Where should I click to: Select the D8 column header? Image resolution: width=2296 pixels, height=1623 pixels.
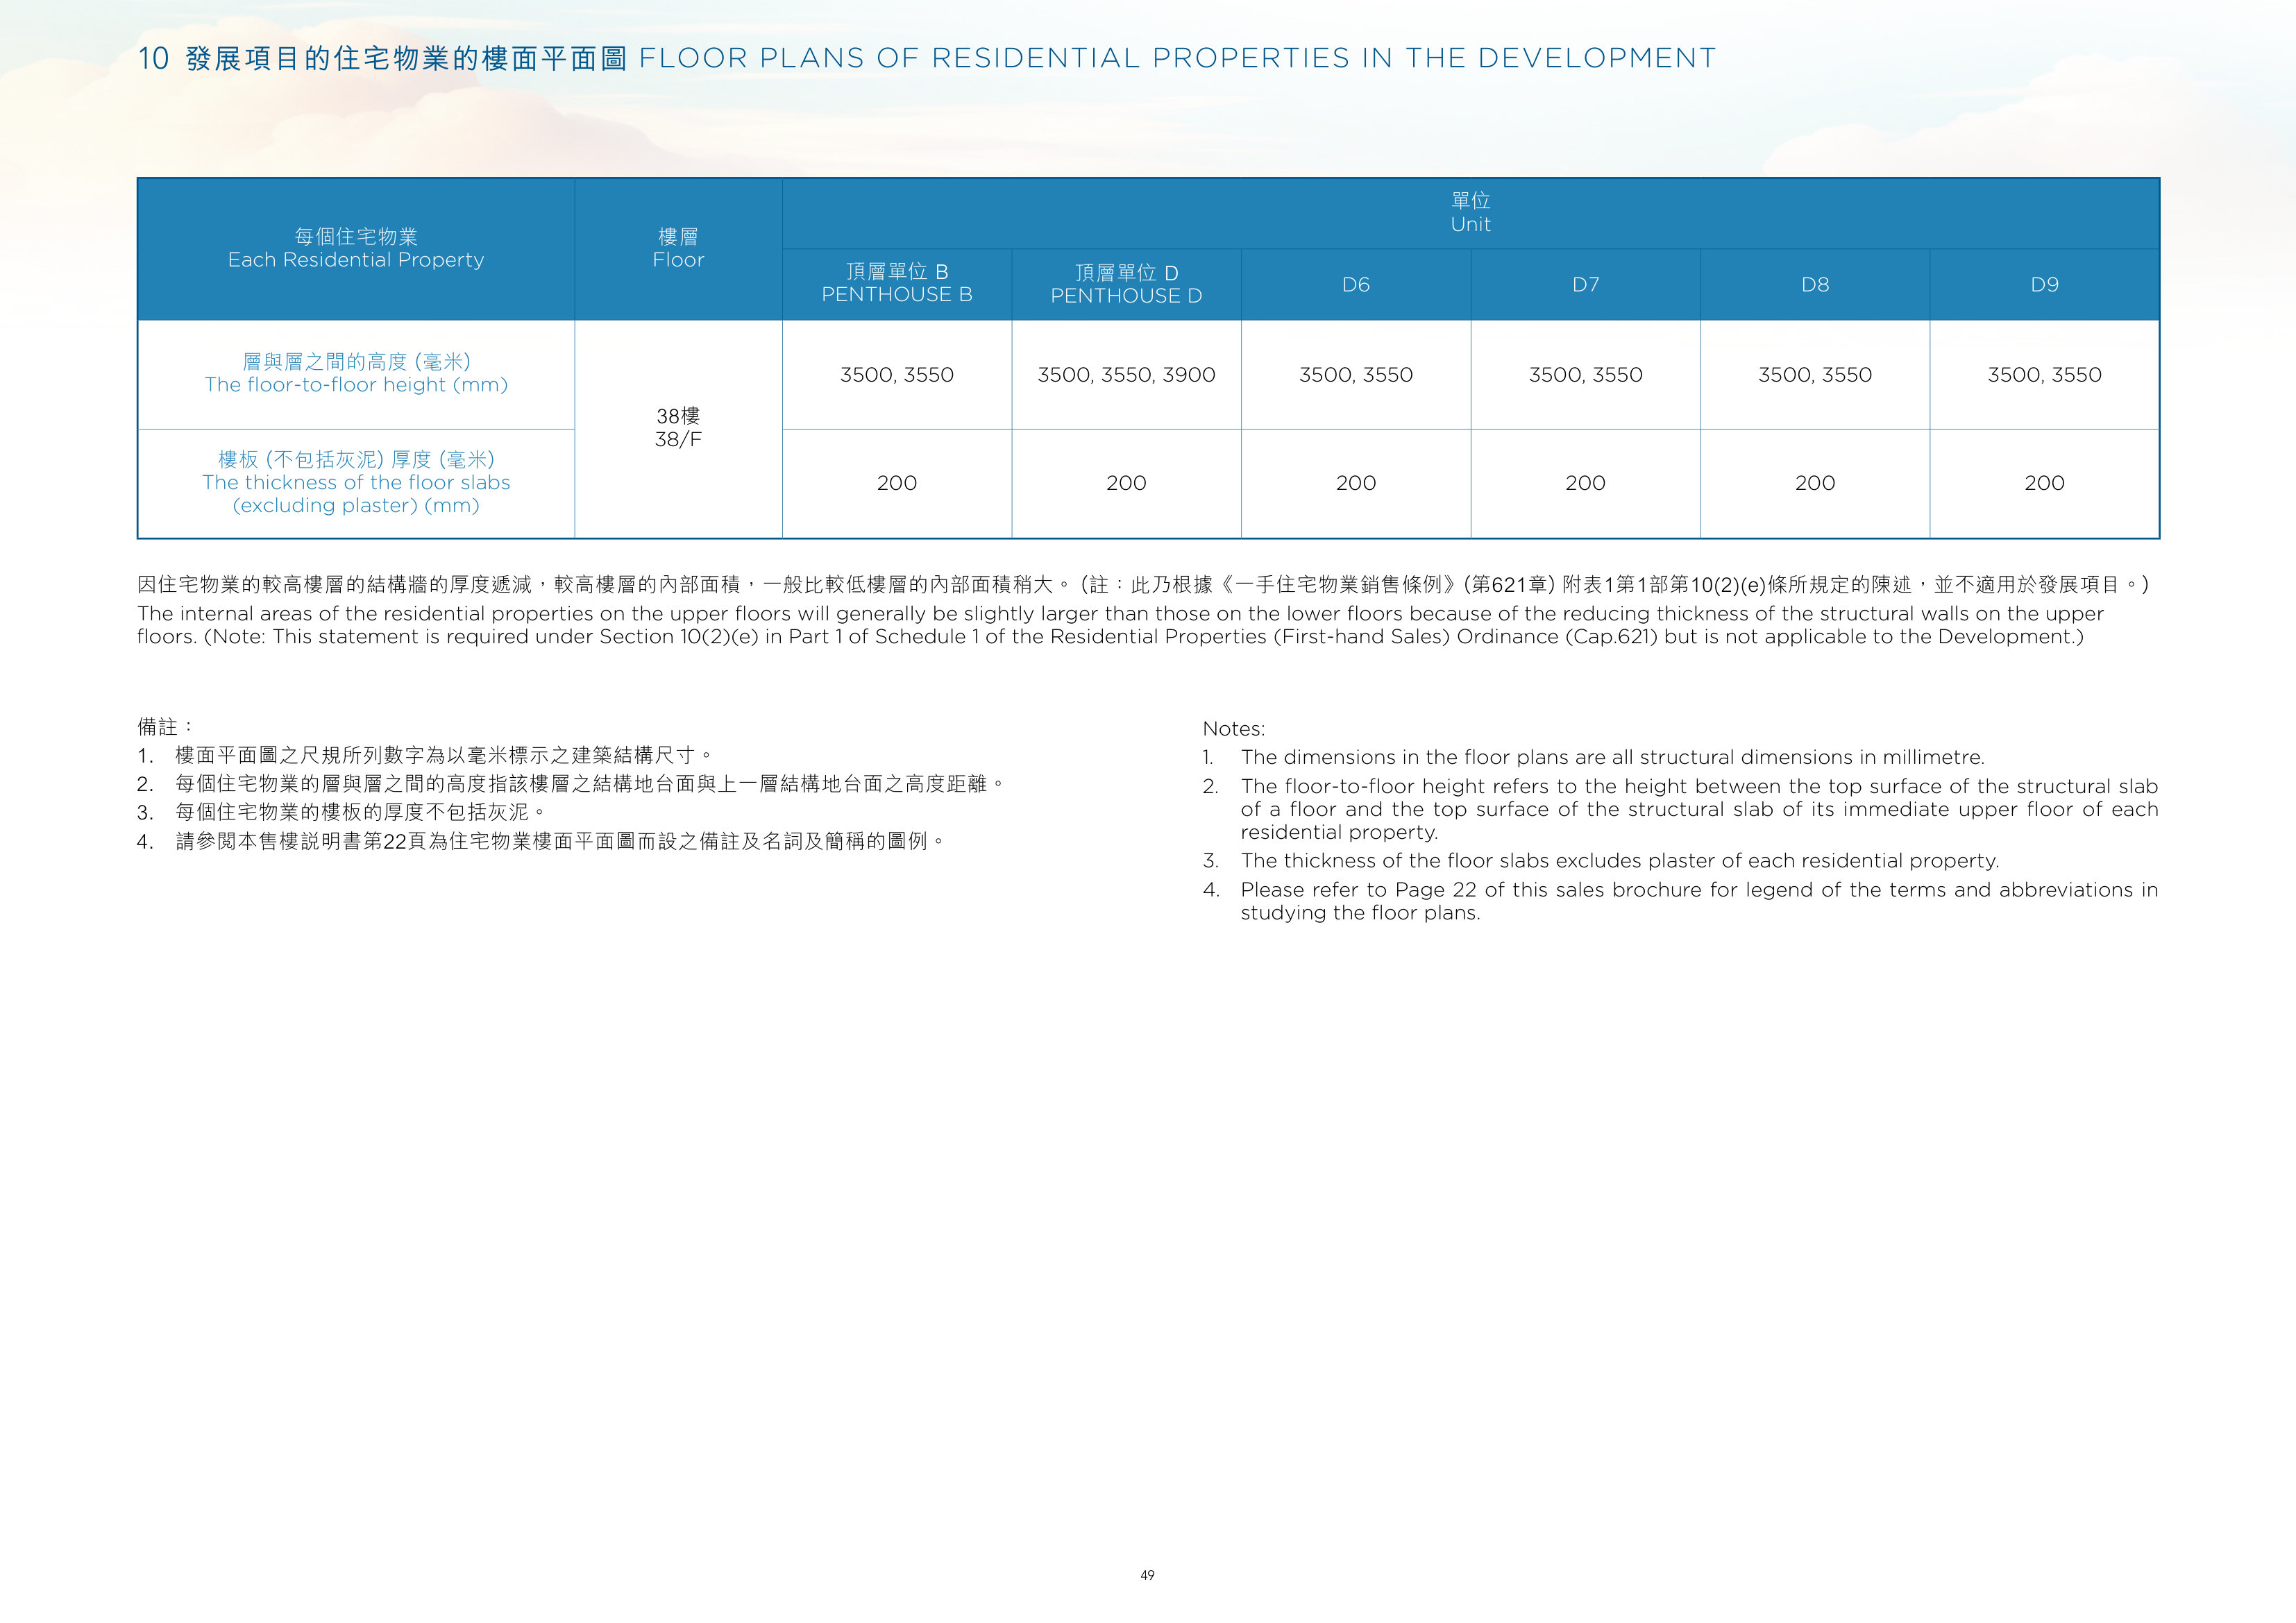1815,284
